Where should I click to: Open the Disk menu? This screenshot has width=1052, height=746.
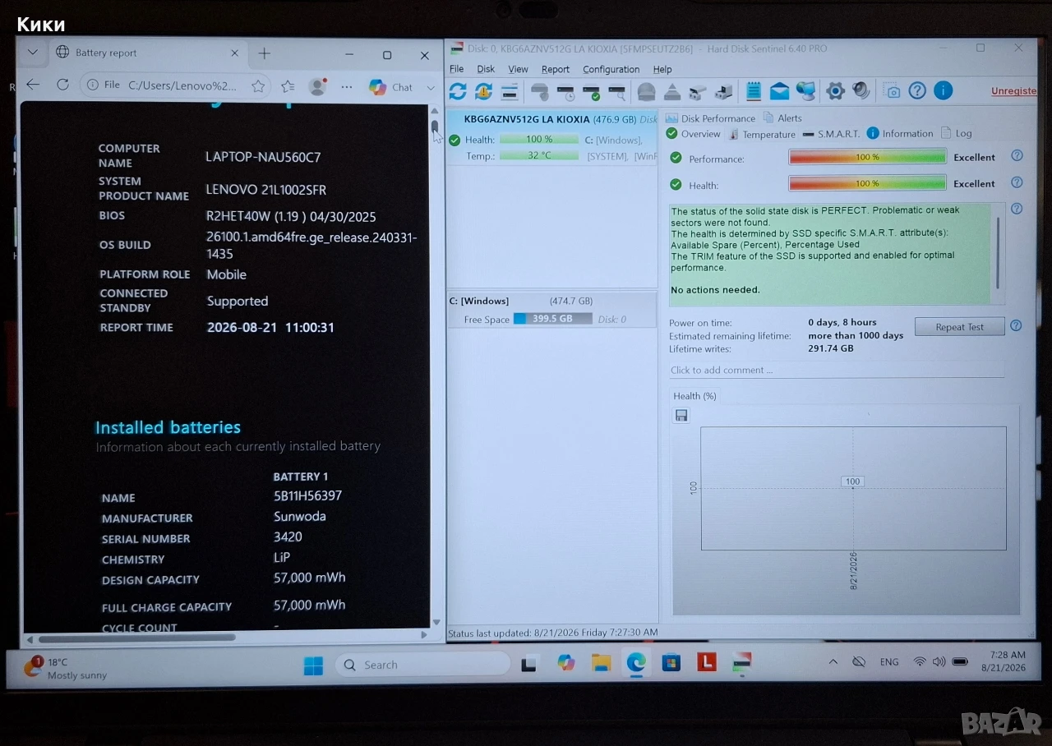pyautogui.click(x=486, y=70)
